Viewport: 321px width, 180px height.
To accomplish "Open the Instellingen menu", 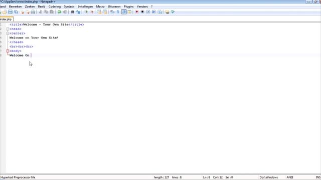I will point(85,6).
